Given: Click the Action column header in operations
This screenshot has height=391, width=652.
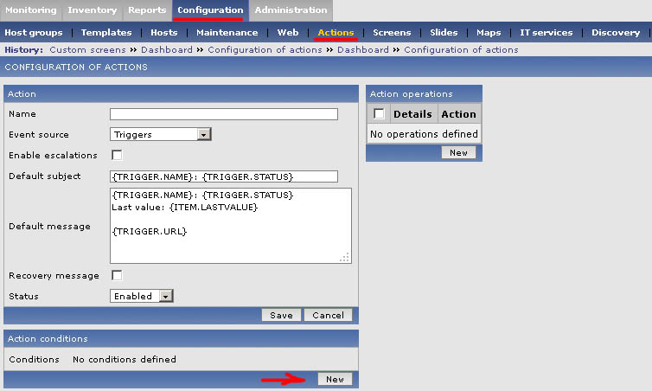Looking at the screenshot, I should (458, 114).
